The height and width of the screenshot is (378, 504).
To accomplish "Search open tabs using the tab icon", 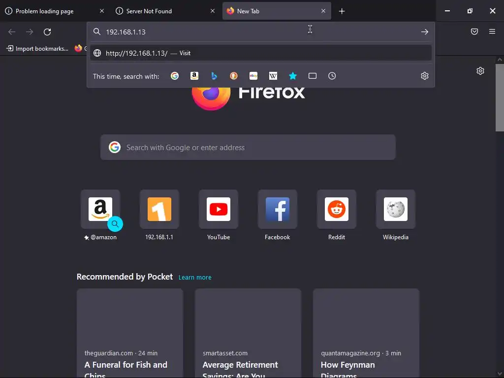I will pyautogui.click(x=313, y=76).
